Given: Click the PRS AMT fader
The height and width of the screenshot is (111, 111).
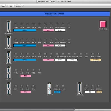Looking at the screenshot, I should pos(9,57).
